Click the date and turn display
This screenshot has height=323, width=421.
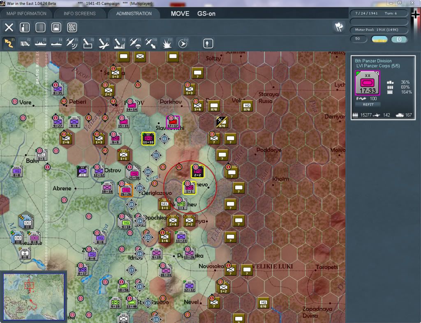[x=379, y=13]
